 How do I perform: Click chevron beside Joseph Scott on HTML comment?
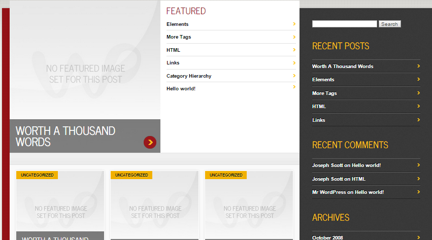tap(418, 179)
